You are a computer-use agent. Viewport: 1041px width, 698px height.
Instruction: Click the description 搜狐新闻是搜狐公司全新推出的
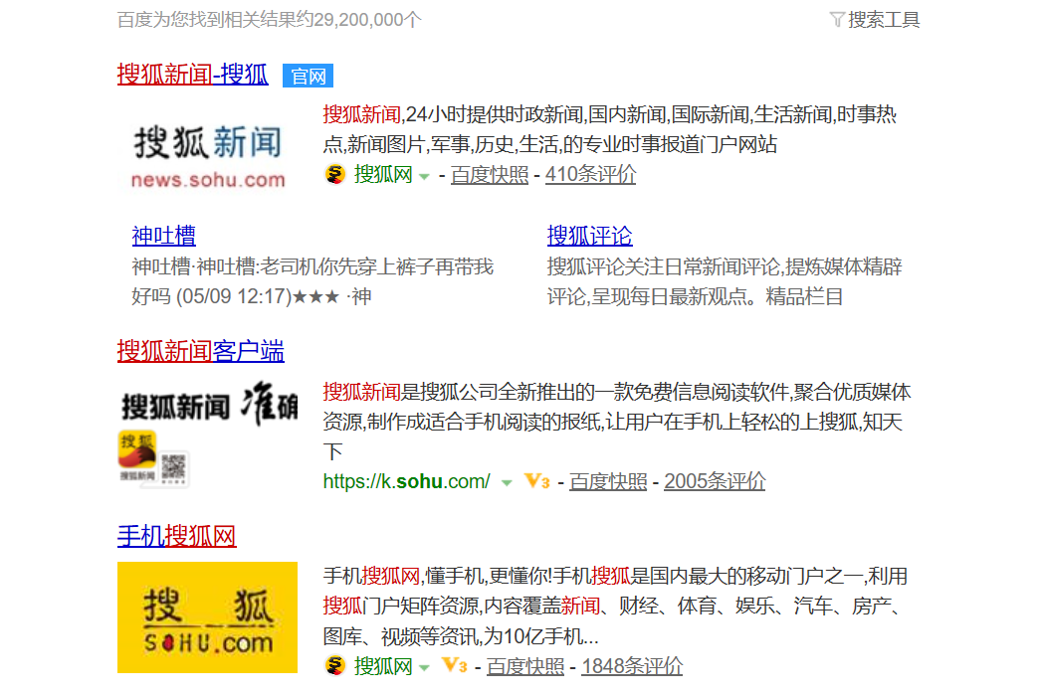click(x=617, y=422)
